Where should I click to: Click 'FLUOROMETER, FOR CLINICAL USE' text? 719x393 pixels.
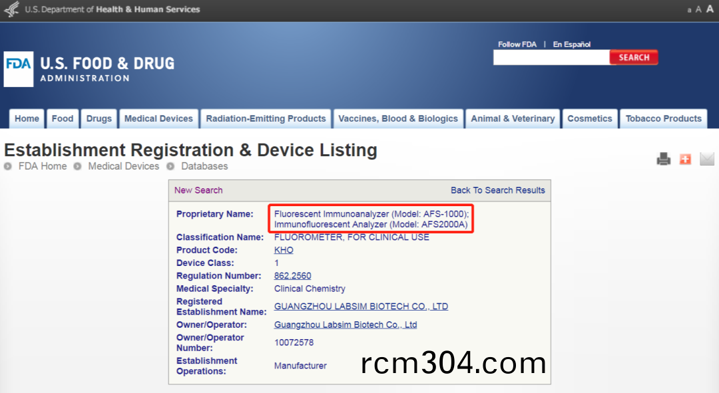[x=352, y=237]
